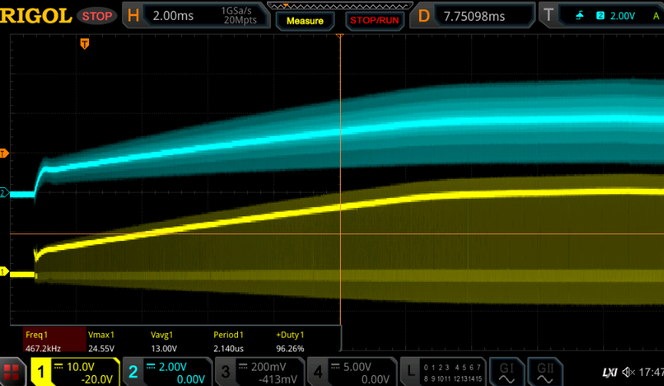Click the RIGOL logo

(x=35, y=16)
